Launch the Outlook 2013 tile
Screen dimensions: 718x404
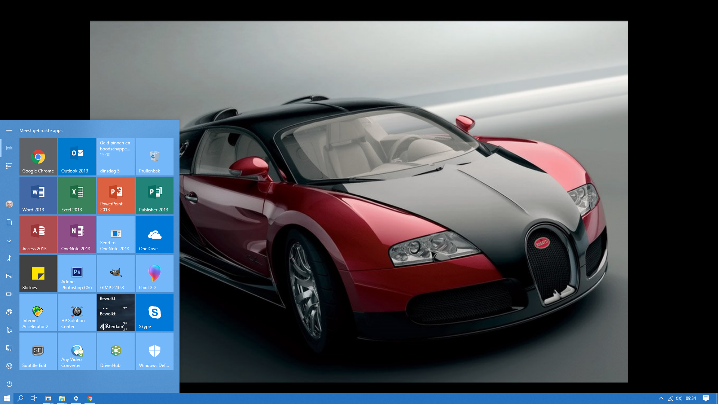(x=77, y=157)
